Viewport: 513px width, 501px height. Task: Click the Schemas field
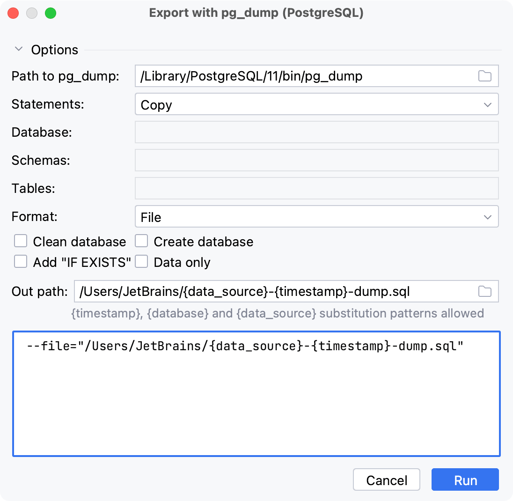[316, 160]
